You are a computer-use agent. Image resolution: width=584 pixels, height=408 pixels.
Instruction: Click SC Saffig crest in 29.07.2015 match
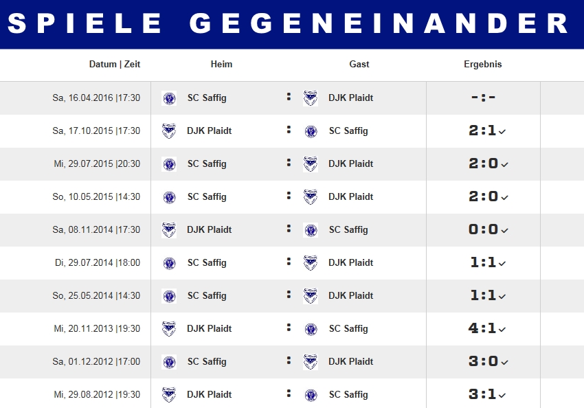169,164
